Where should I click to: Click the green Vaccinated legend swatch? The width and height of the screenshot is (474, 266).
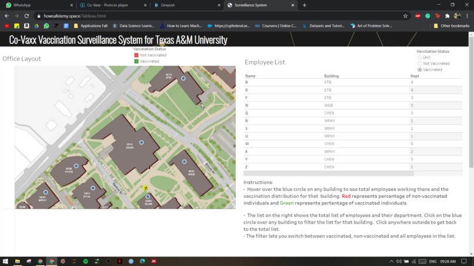pos(136,61)
